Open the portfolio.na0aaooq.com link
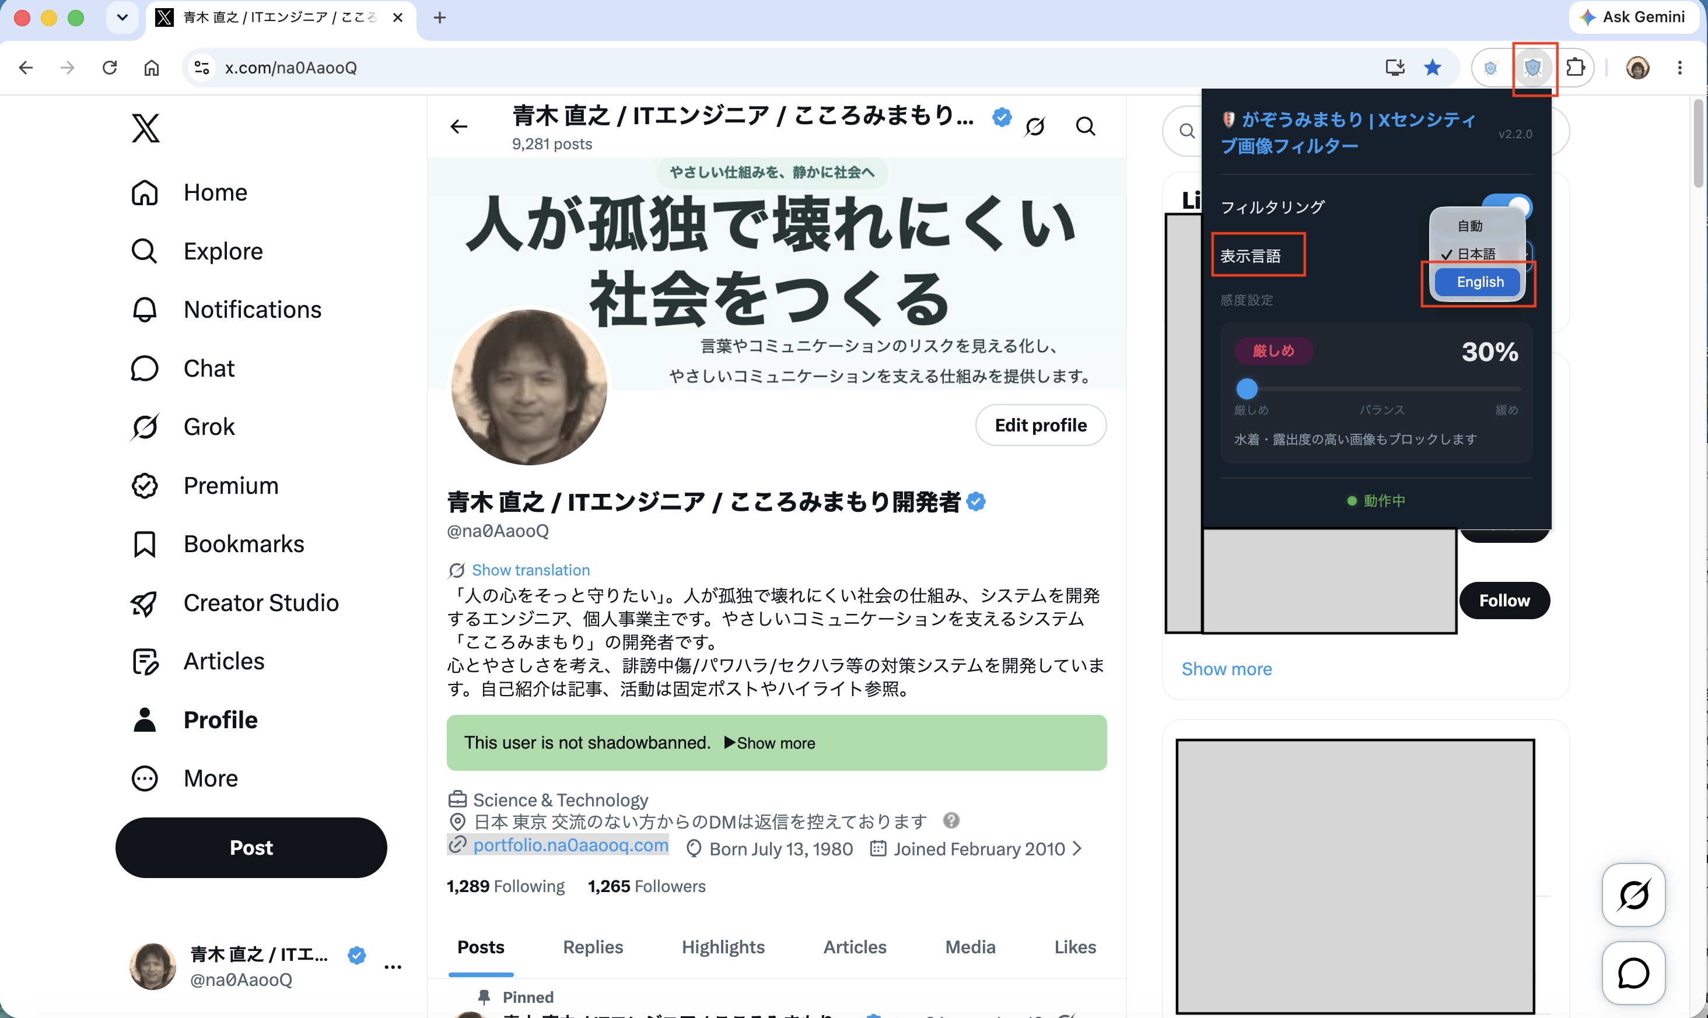1708x1018 pixels. [570, 844]
